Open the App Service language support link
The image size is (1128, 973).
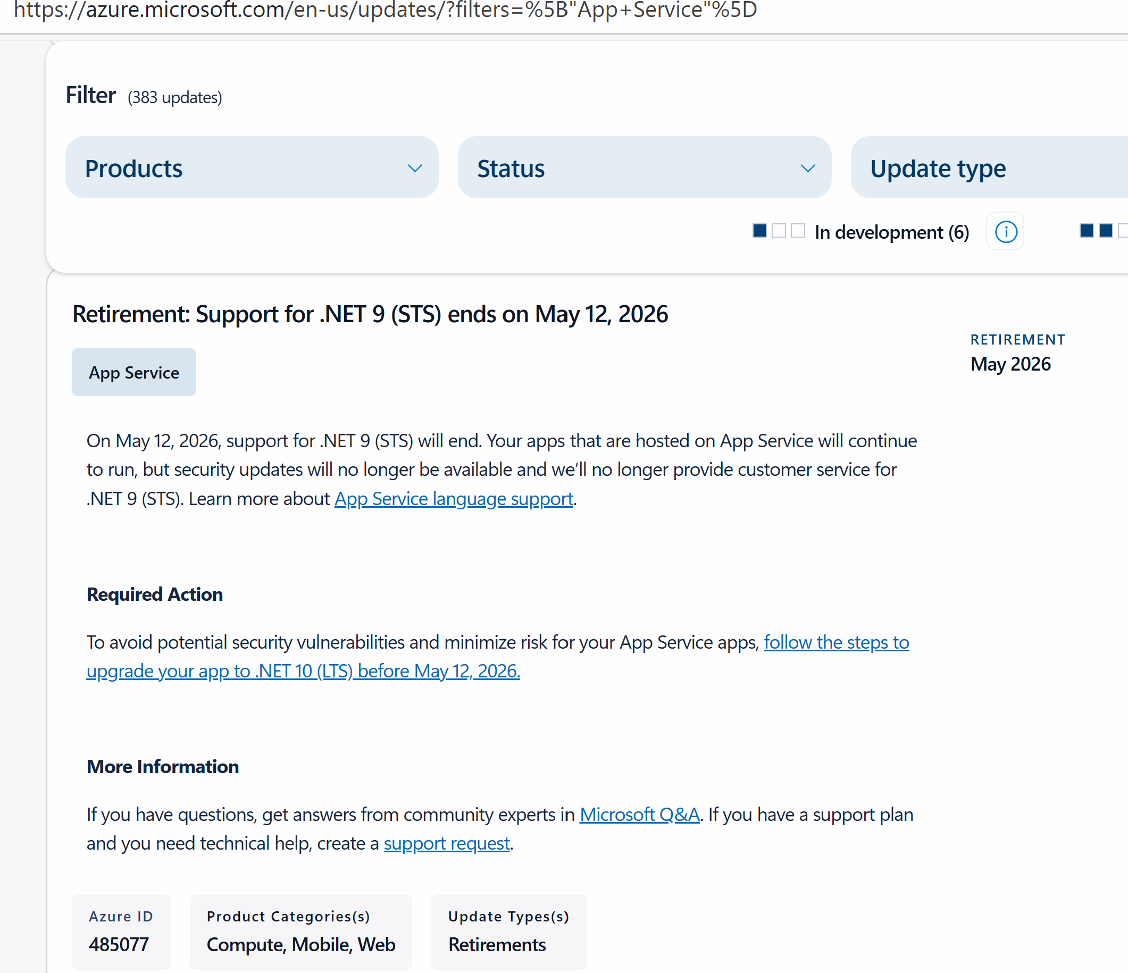coord(454,499)
